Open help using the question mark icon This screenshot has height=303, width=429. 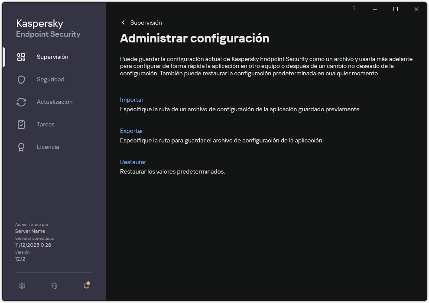click(354, 9)
